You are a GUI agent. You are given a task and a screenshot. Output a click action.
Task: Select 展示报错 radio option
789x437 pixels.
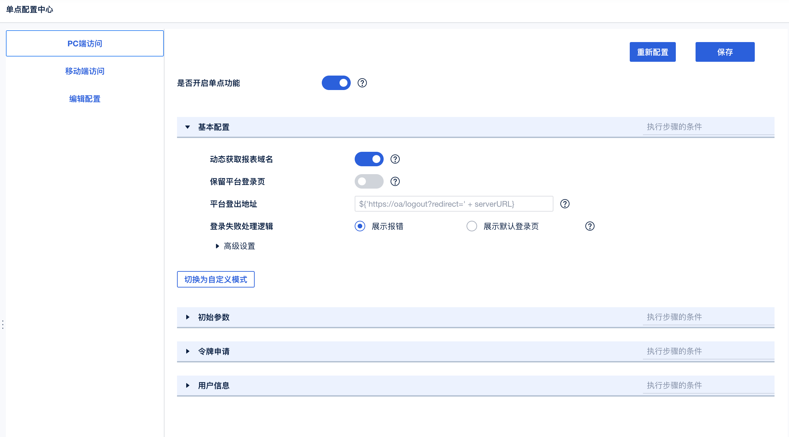[360, 226]
